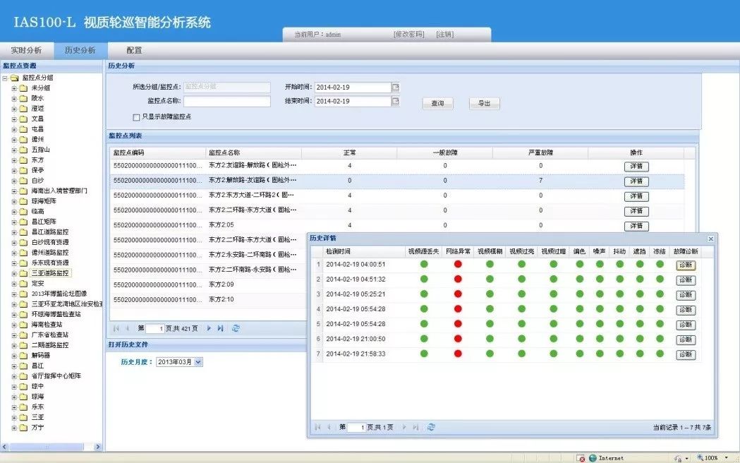Enable 只显示故障监控点 checkbox
Viewport: 740px width, 463px height.
coord(136,117)
